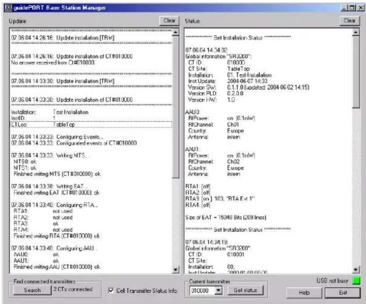Select the 'Version SW: 0.1.1.0' status line
366x304 pixels.
[x=249, y=87]
